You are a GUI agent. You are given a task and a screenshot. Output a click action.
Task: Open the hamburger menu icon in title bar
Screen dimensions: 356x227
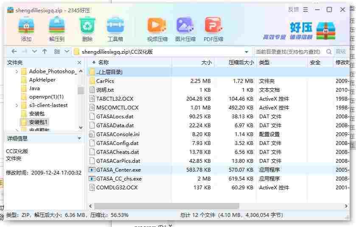pyautogui.click(x=306, y=9)
